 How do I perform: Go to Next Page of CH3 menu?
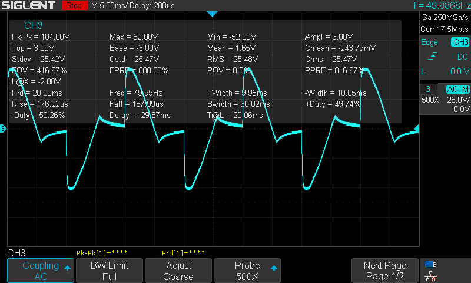[384, 271]
